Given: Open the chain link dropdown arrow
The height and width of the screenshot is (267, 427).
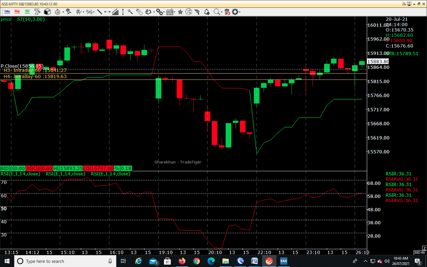Looking at the screenshot, I should tap(164, 12).
